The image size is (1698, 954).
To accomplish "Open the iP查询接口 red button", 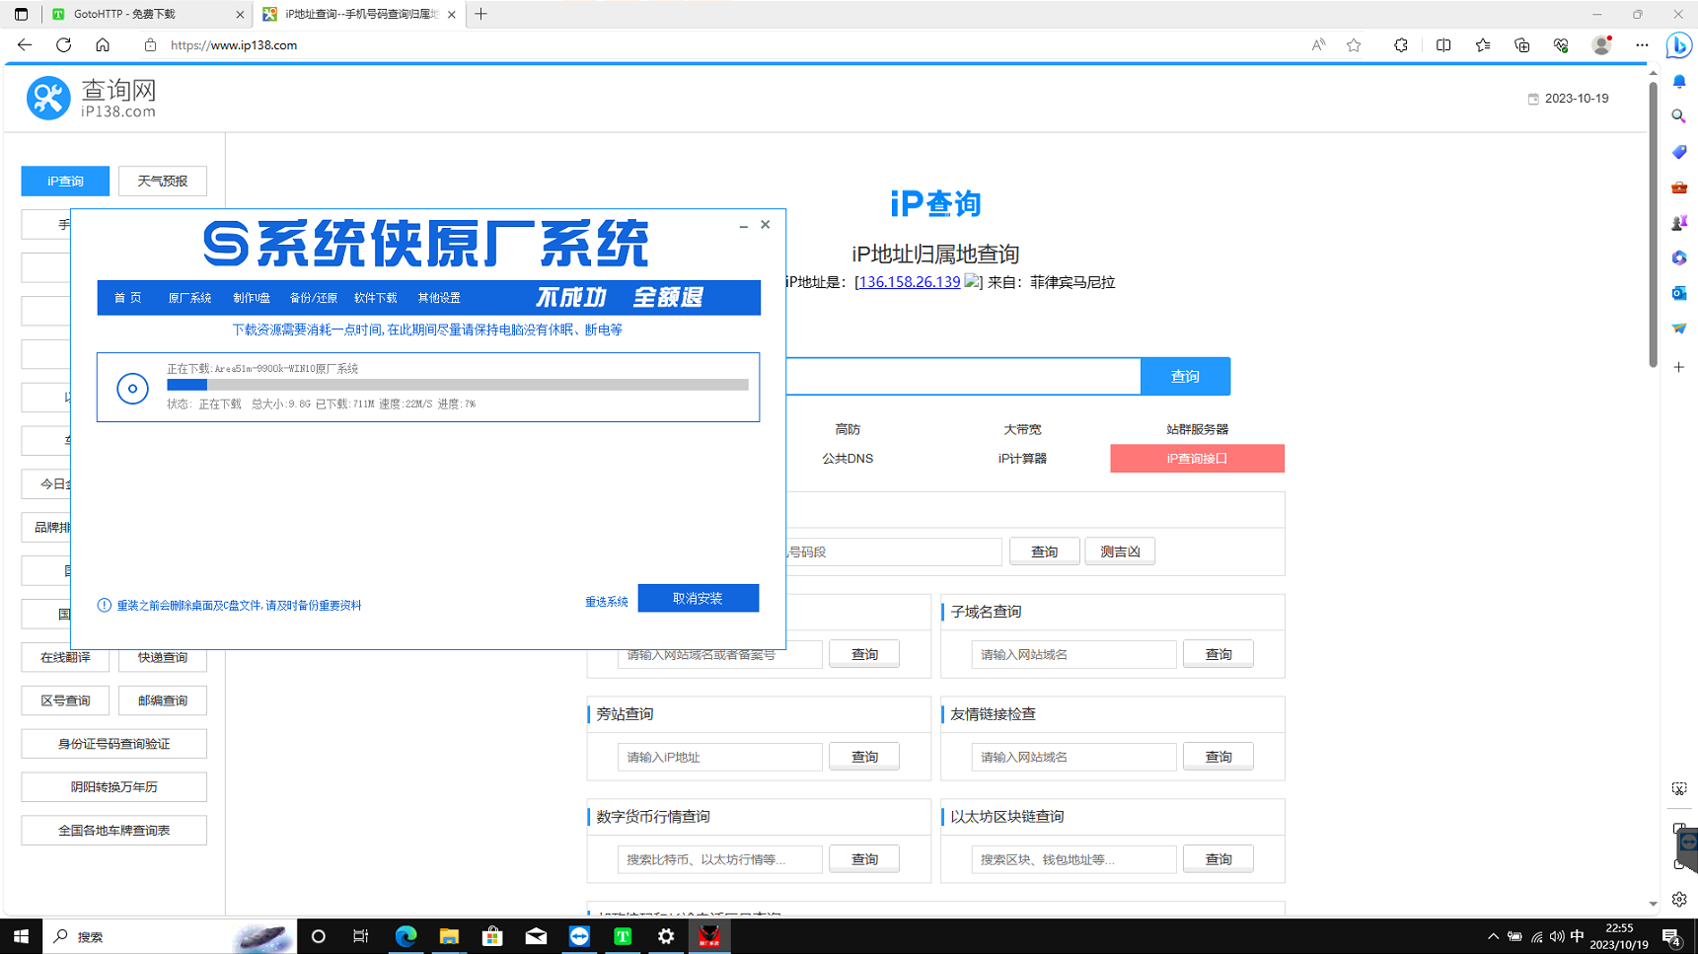I will [1197, 459].
